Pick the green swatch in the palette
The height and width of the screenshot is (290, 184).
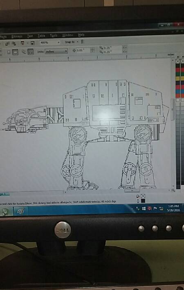[178, 74]
